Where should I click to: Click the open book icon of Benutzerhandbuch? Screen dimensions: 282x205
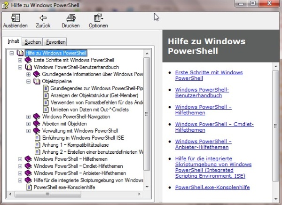click(x=28, y=67)
